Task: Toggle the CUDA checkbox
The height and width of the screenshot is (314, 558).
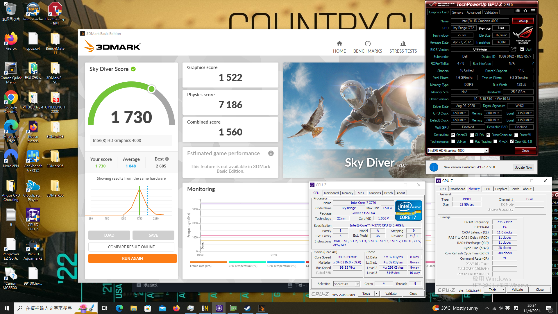Action: pos(472,135)
